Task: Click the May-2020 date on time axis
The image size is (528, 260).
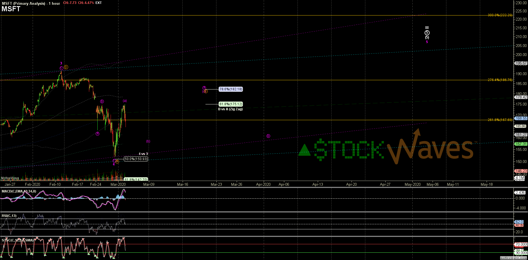Action: (x=413, y=185)
